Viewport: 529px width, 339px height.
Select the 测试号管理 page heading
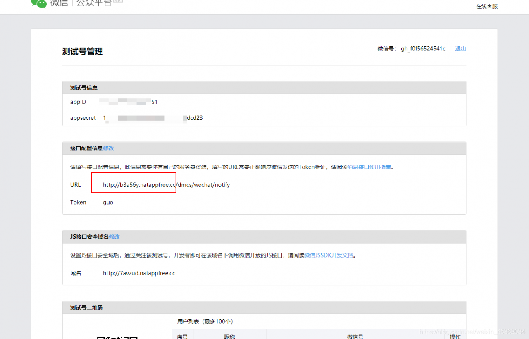pyautogui.click(x=82, y=51)
